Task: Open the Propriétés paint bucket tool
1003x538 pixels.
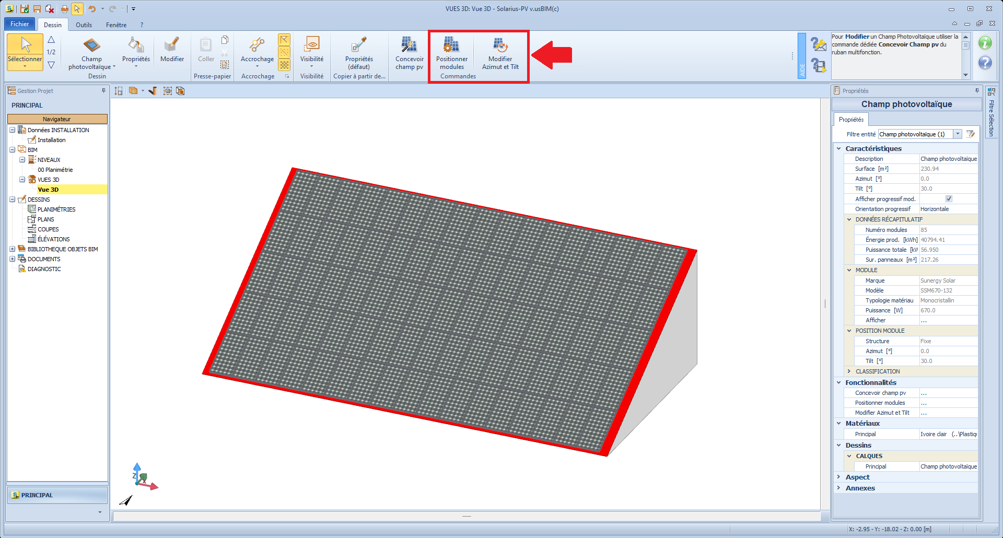Action: [x=136, y=51]
